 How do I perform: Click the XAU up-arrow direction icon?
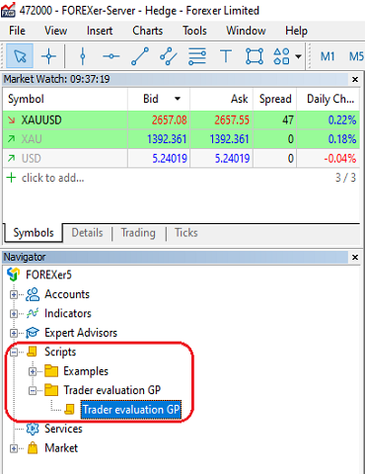(11, 139)
